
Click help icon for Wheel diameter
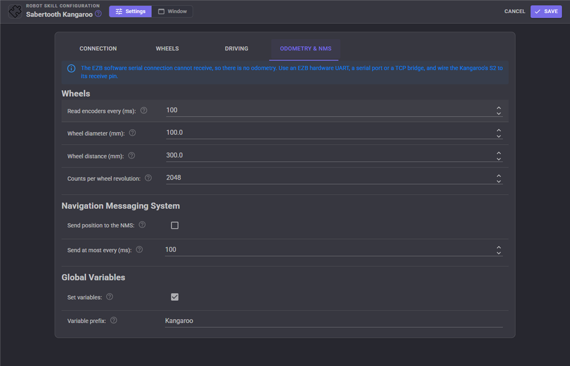pyautogui.click(x=132, y=133)
